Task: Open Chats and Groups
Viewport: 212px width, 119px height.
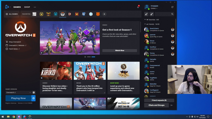Action: tap(156, 105)
